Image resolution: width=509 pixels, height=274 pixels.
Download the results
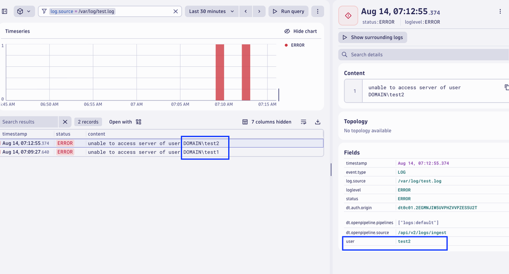317,122
